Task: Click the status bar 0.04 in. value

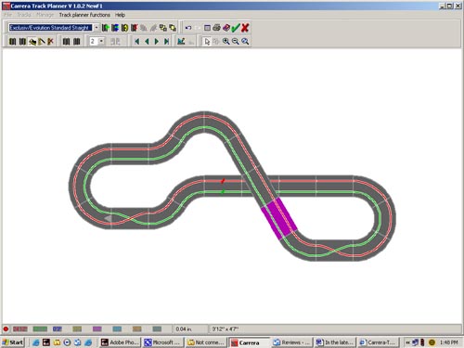Action: [x=184, y=329]
